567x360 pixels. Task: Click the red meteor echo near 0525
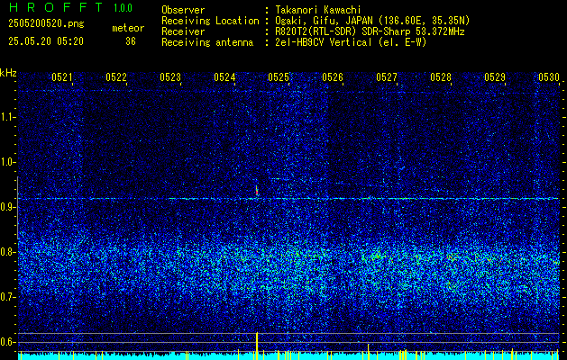click(257, 191)
